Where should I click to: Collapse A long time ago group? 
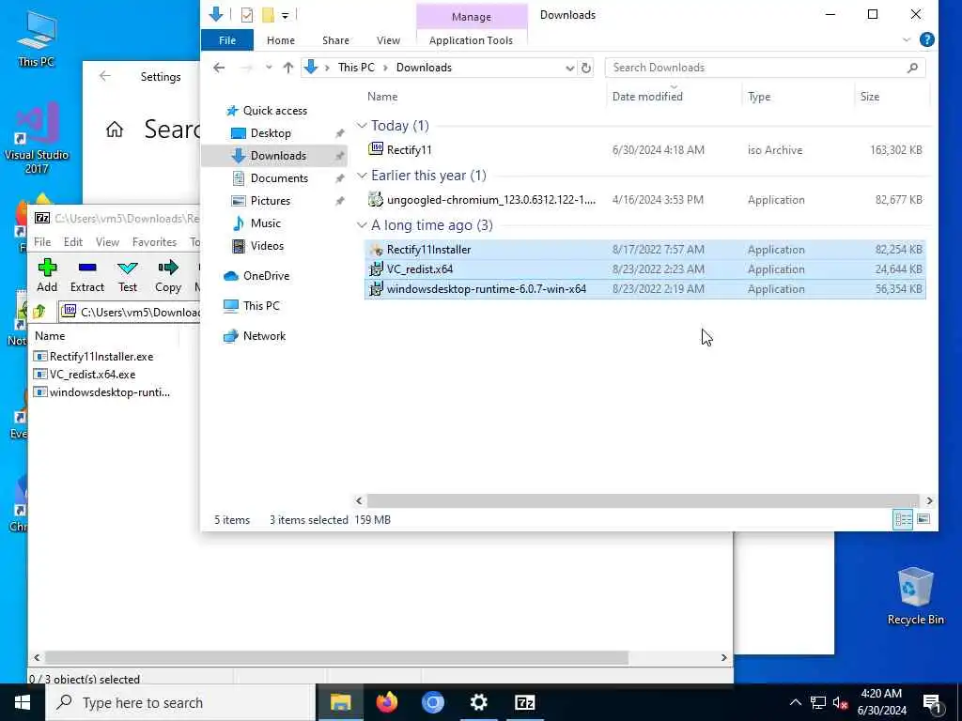362,225
